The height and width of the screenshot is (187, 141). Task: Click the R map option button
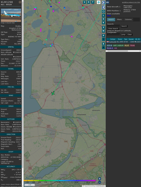pos(103,44)
